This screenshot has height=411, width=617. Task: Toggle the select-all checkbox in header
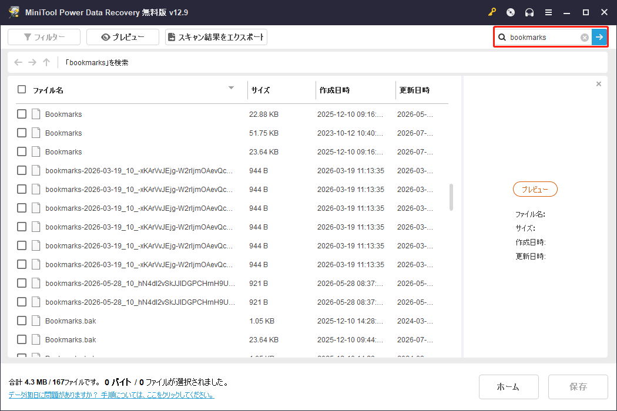pyautogui.click(x=22, y=90)
